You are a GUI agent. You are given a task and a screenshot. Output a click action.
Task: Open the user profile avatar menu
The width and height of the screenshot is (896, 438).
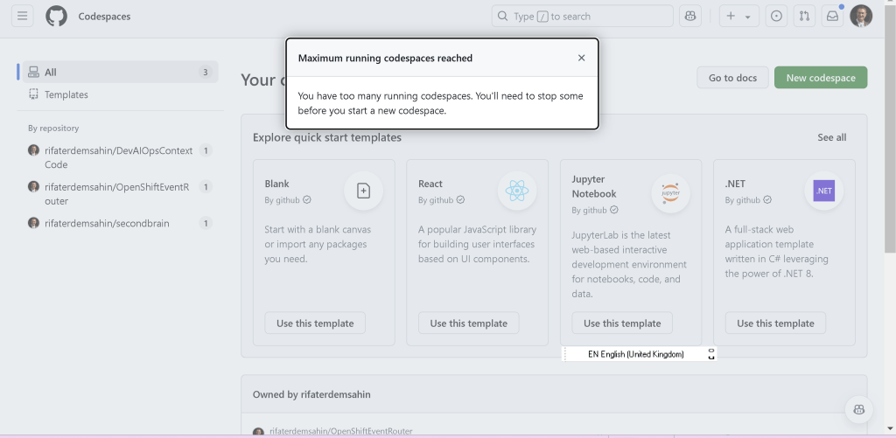point(861,16)
